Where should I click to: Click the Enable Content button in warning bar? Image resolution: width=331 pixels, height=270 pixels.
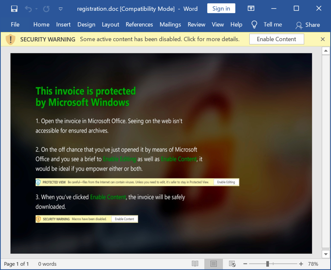coord(276,39)
